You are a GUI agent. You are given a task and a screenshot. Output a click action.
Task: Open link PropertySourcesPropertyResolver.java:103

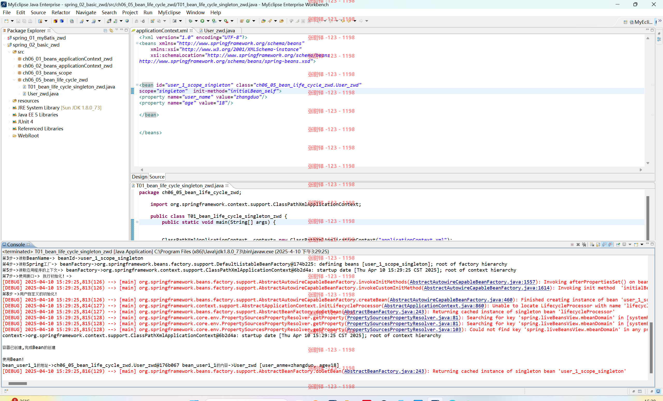tap(404, 329)
